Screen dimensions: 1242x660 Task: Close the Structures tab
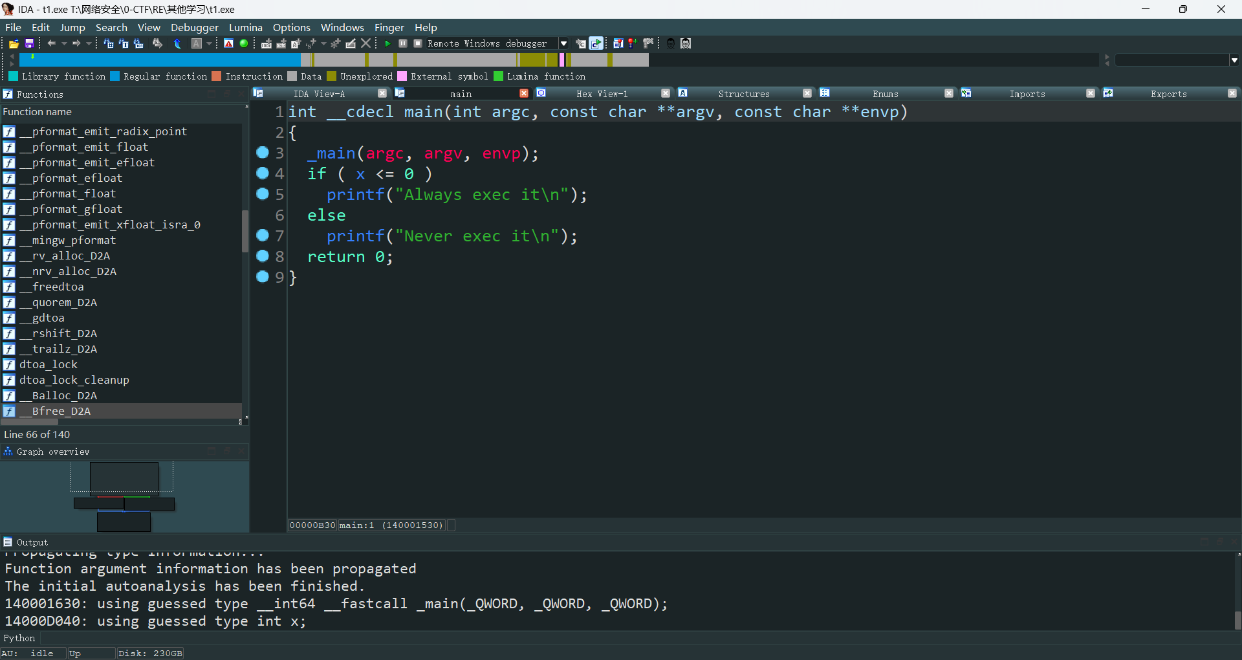point(807,93)
